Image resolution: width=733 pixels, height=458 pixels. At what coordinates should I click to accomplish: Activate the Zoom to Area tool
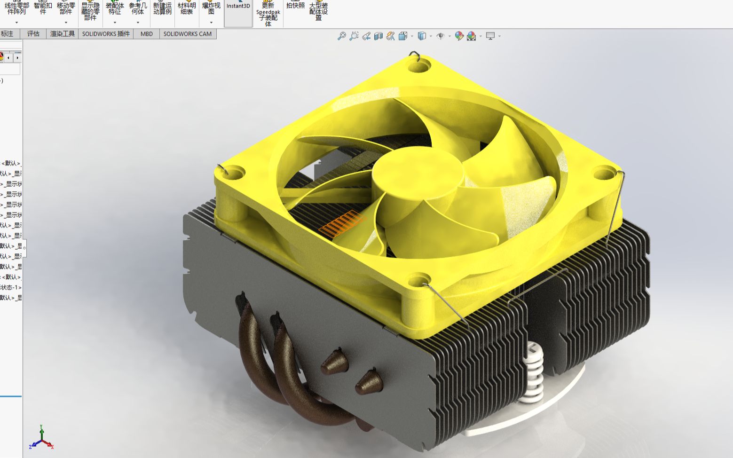pos(354,36)
